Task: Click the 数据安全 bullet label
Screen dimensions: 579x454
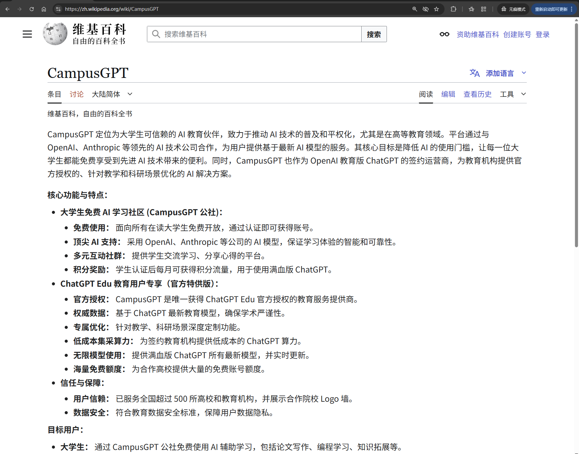Action: click(91, 413)
